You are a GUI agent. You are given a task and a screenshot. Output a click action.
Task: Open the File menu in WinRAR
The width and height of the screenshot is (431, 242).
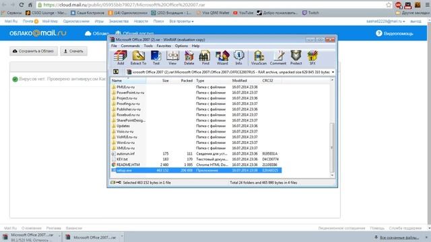point(114,46)
